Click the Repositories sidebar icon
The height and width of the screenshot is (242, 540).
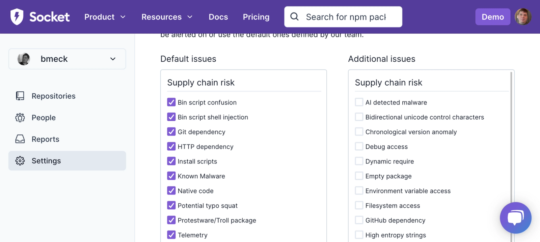[20, 96]
